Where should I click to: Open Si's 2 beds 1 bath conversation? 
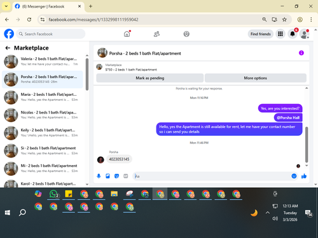(x=43, y=150)
